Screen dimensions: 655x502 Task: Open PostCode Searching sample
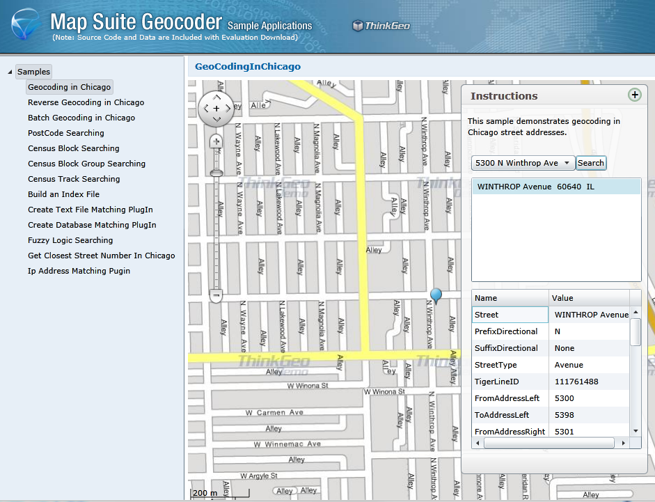pyautogui.click(x=66, y=133)
